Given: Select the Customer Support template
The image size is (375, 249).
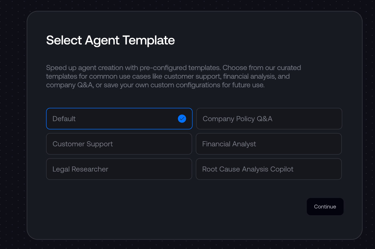Looking at the screenshot, I should point(119,144).
